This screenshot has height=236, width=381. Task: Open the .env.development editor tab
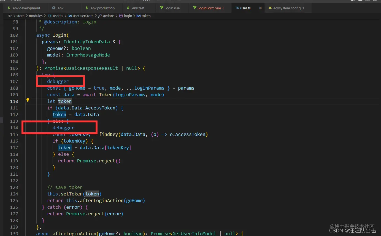tap(24, 8)
